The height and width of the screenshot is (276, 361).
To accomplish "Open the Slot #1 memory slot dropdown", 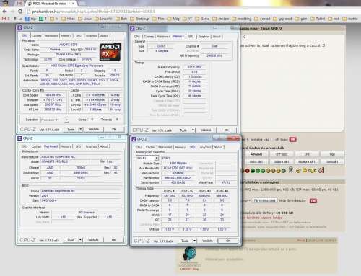I will 147,158.
